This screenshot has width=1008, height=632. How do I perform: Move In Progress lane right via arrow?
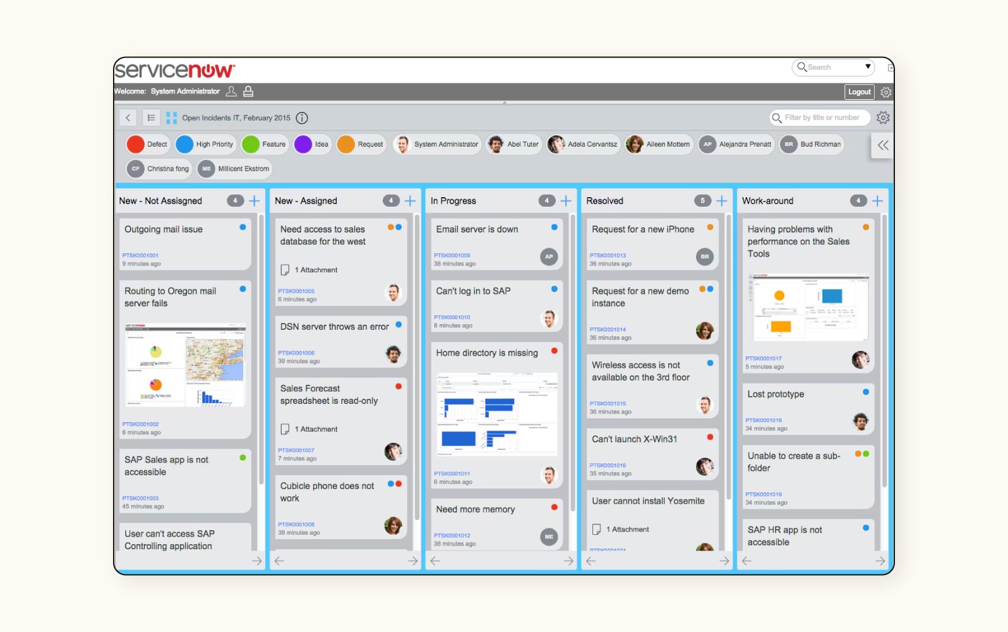tap(568, 561)
